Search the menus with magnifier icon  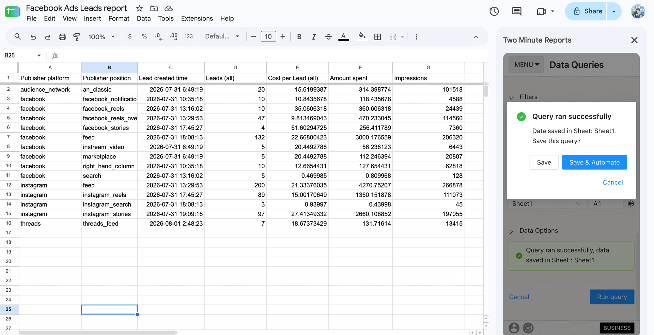pos(18,36)
